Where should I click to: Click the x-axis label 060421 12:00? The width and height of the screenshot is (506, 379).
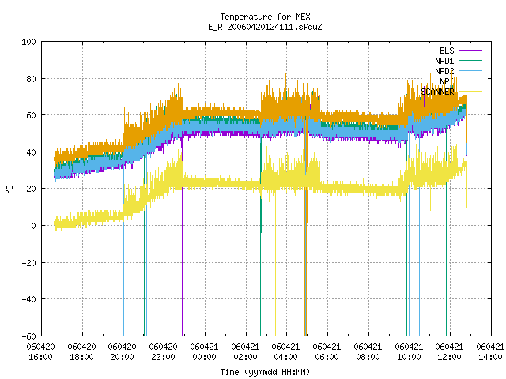(450, 352)
